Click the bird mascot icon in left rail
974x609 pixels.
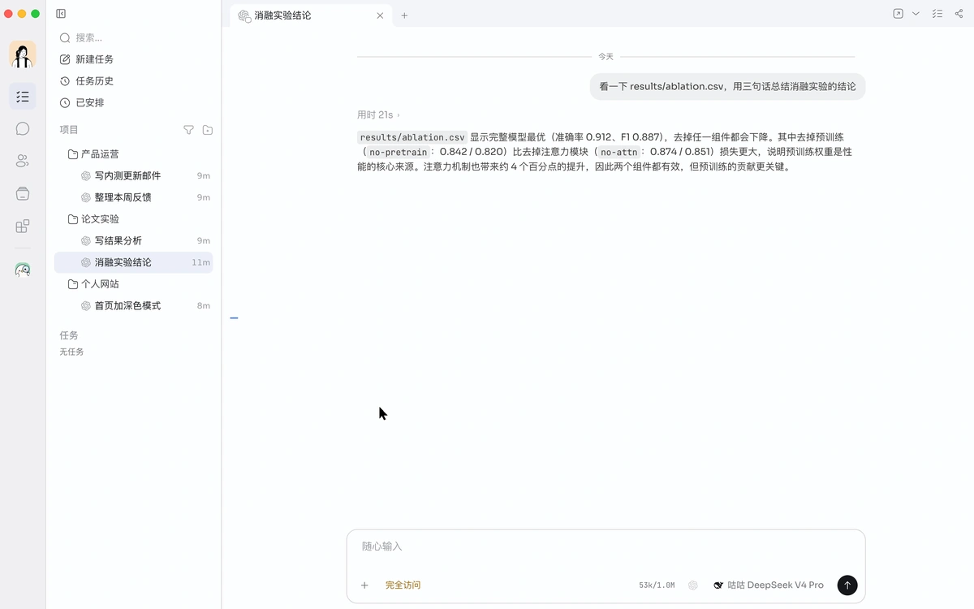(23, 270)
